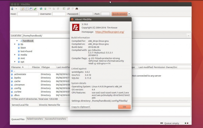Toggle the message log display

(22, 9)
